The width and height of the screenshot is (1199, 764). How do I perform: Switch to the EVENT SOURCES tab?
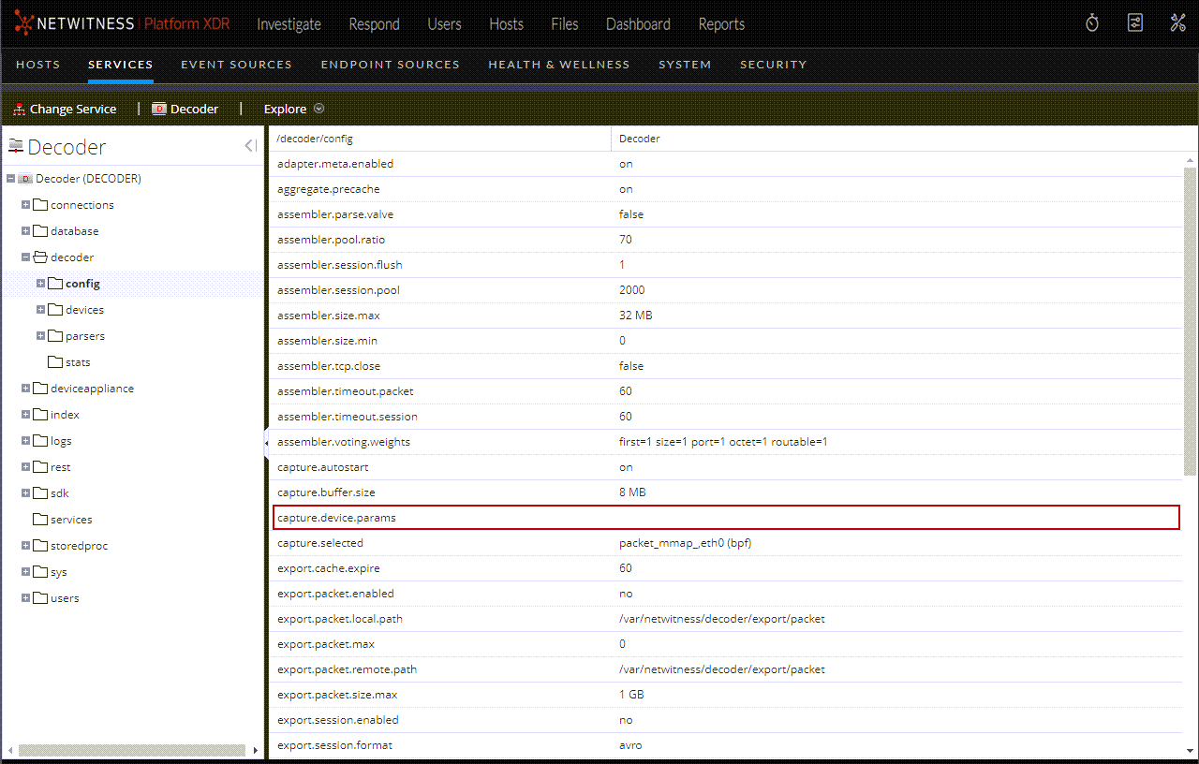coord(236,64)
